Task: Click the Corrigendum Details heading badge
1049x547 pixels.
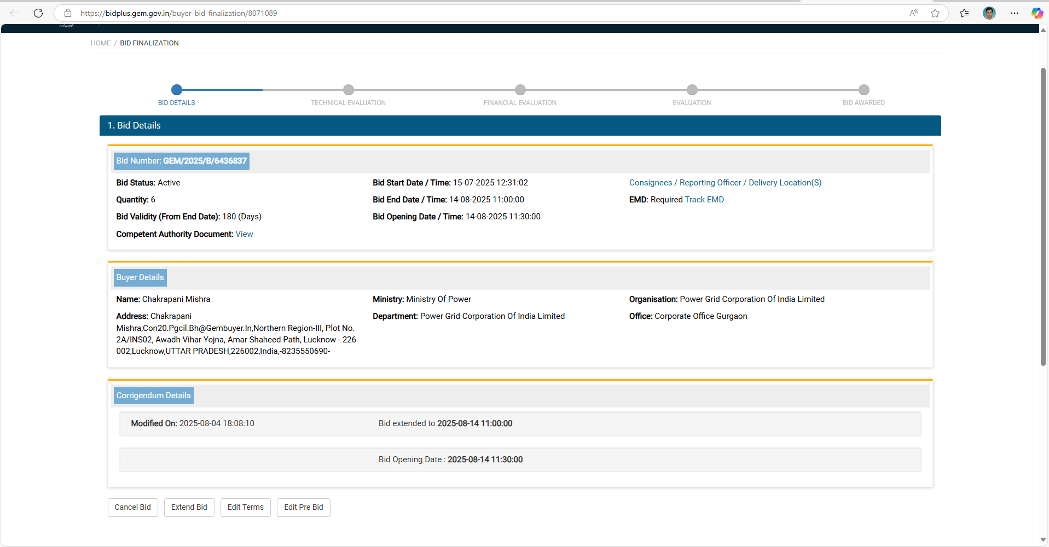Action: (154, 395)
